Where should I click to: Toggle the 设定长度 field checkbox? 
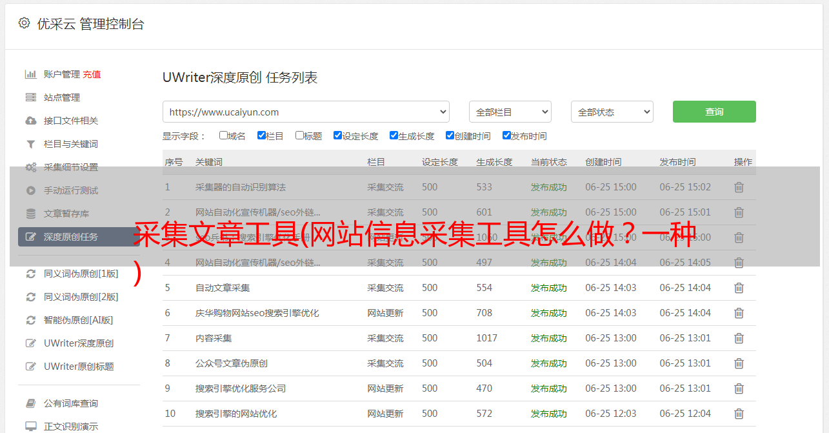337,136
